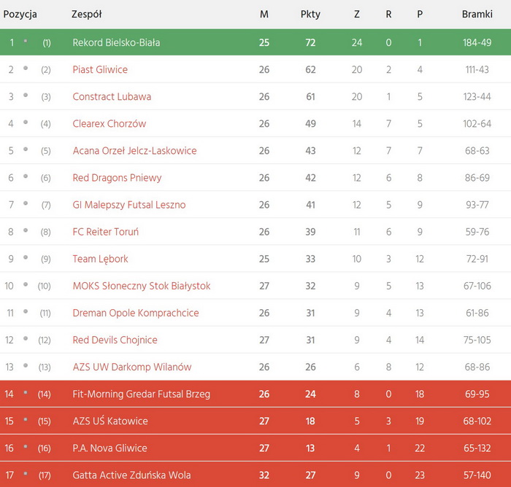Select Red Dragons Pniewy team link
511x487 pixels.
pos(117,178)
